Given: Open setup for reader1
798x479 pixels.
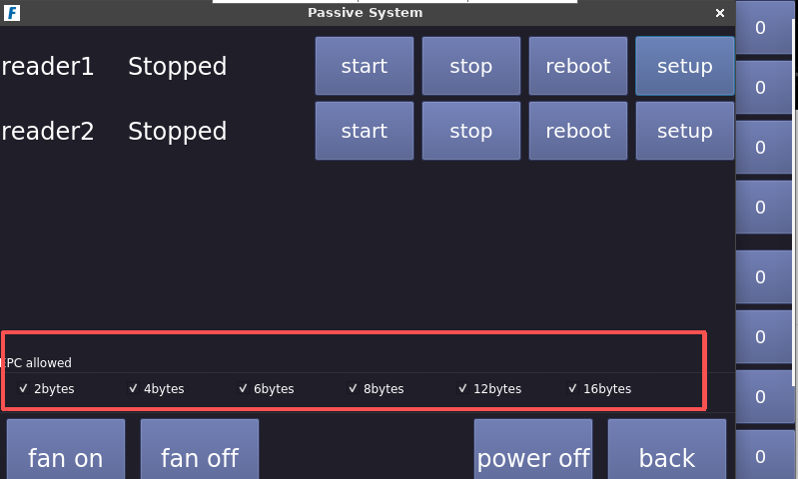Looking at the screenshot, I should pyautogui.click(x=684, y=67).
